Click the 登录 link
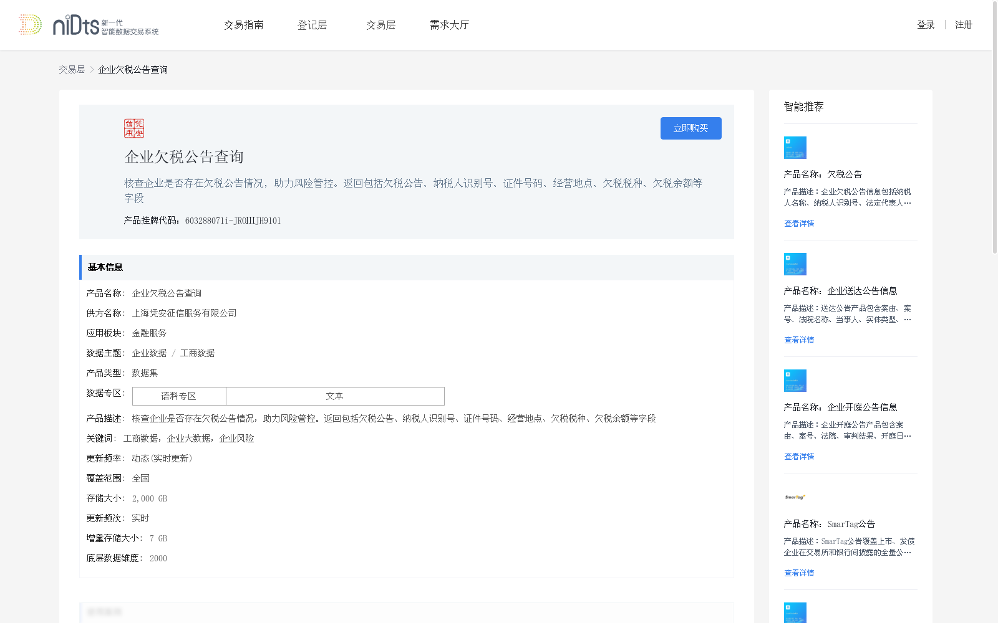The width and height of the screenshot is (998, 623). 926,25
